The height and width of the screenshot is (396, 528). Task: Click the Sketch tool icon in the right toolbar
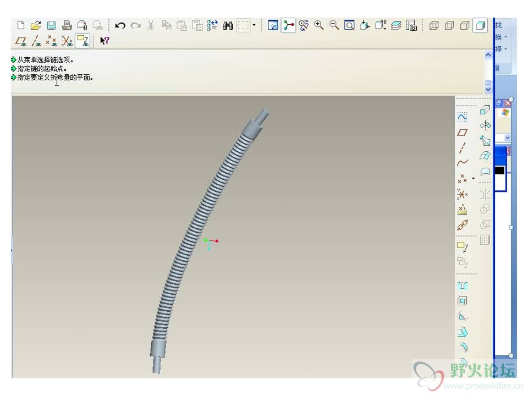463,117
